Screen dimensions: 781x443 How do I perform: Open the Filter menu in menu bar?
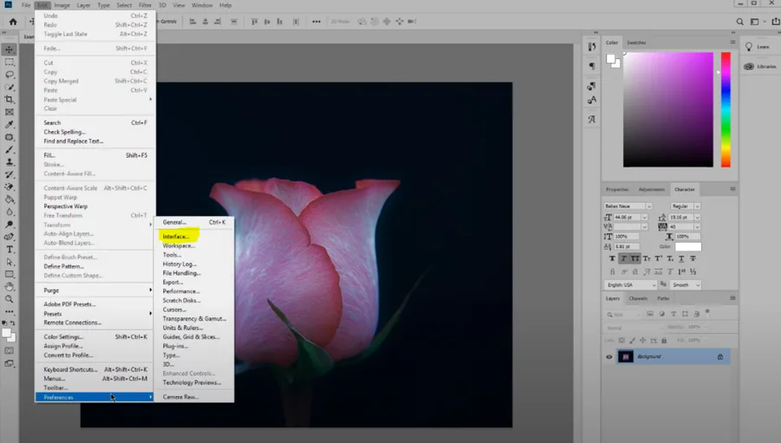tap(145, 5)
